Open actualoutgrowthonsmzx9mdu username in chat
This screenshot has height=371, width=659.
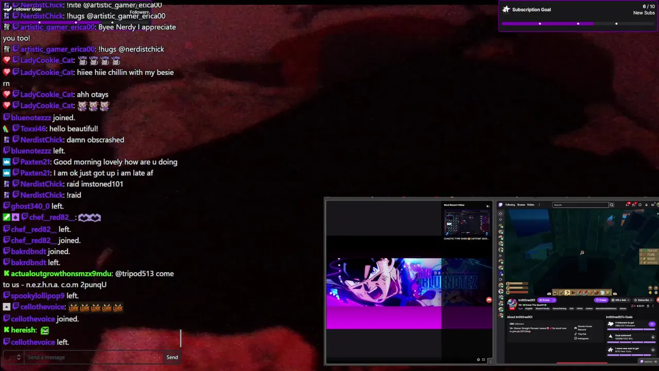coord(61,274)
